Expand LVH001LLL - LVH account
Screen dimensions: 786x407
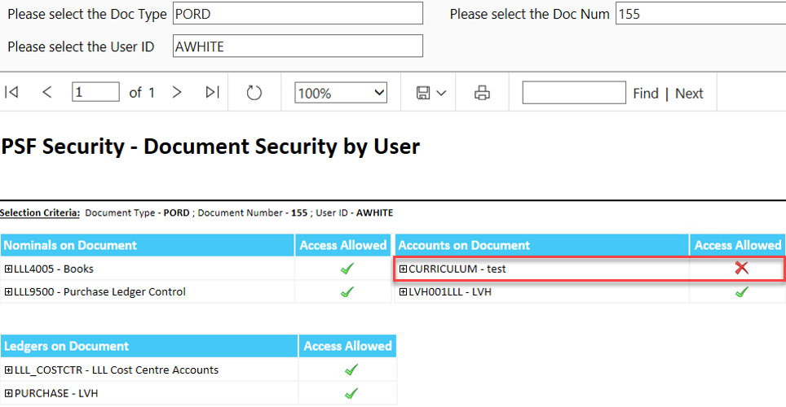(403, 292)
